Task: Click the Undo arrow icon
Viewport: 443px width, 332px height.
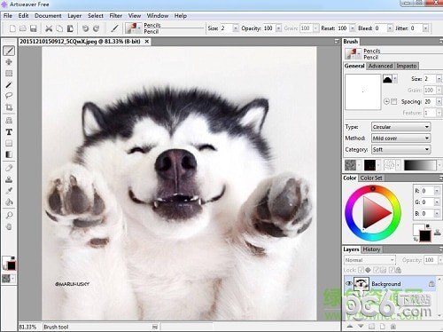Action: tap(85, 28)
